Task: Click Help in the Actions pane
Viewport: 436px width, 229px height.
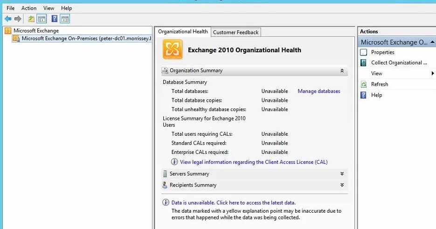Action: (x=376, y=95)
